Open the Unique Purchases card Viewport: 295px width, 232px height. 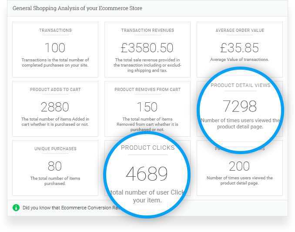[x=55, y=168]
